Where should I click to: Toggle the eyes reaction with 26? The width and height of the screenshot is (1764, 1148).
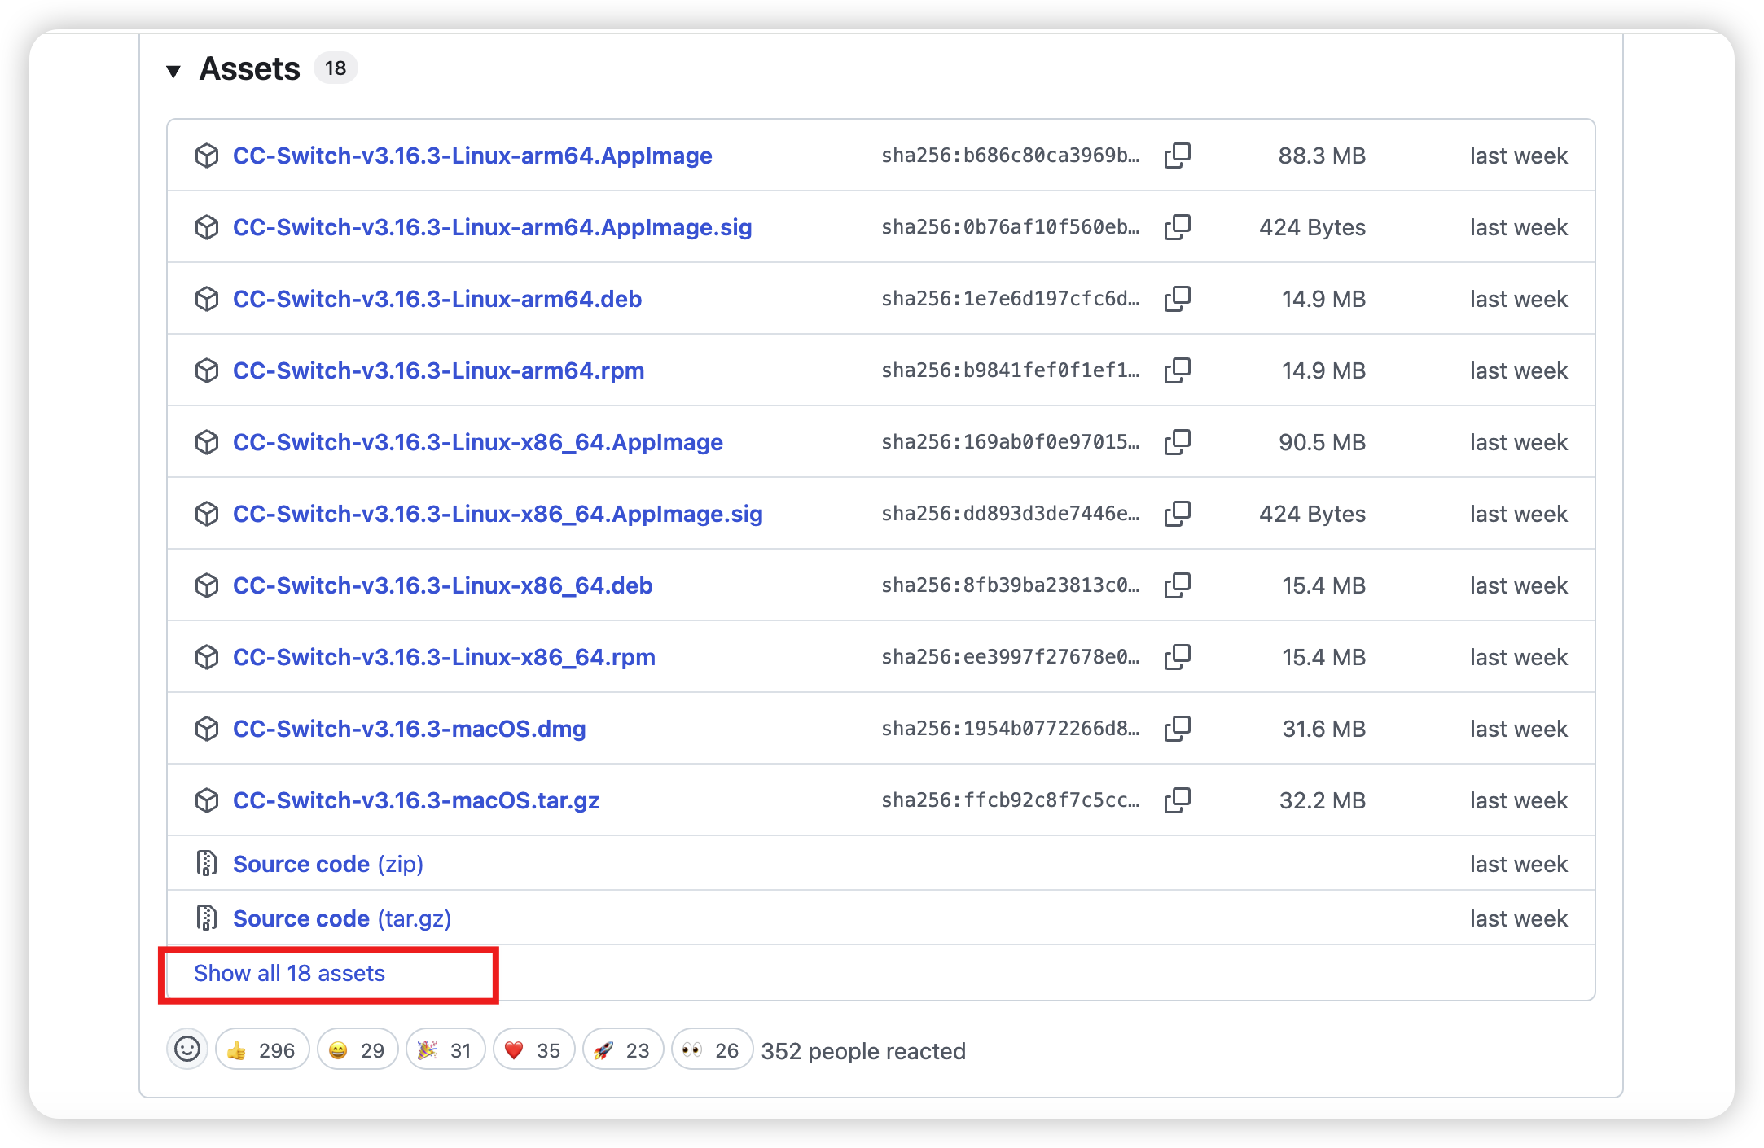(x=712, y=1050)
